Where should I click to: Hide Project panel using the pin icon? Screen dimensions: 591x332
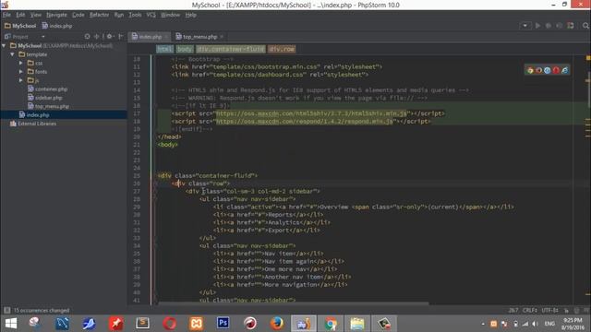pos(121,37)
